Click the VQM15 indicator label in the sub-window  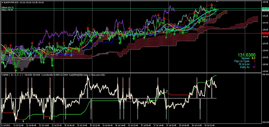pyautogui.click(x=5, y=75)
